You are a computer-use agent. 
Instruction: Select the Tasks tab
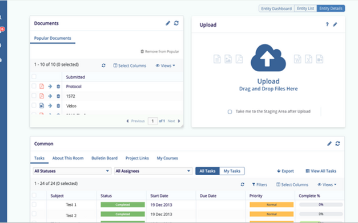39,158
